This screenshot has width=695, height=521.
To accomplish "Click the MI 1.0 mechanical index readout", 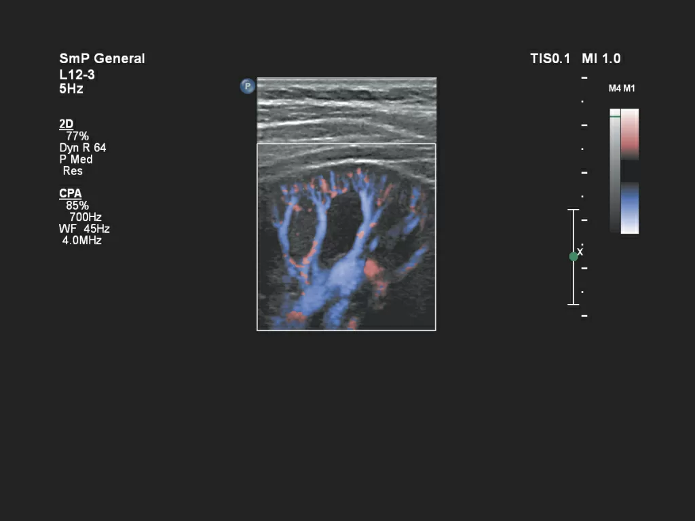I will tap(601, 59).
